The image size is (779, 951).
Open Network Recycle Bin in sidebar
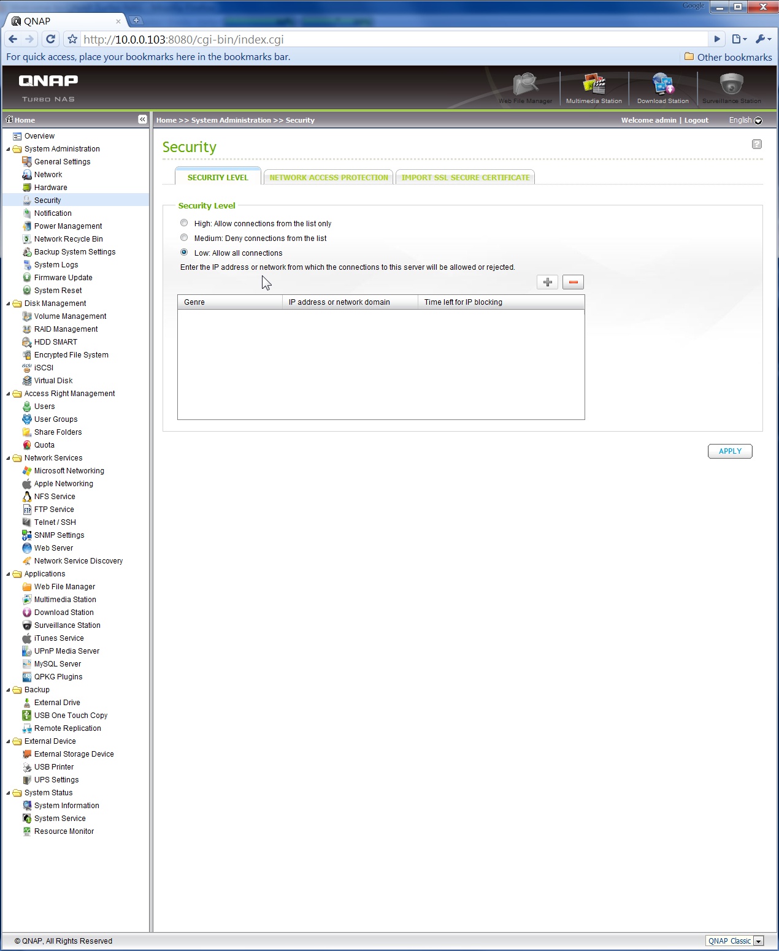click(x=68, y=239)
